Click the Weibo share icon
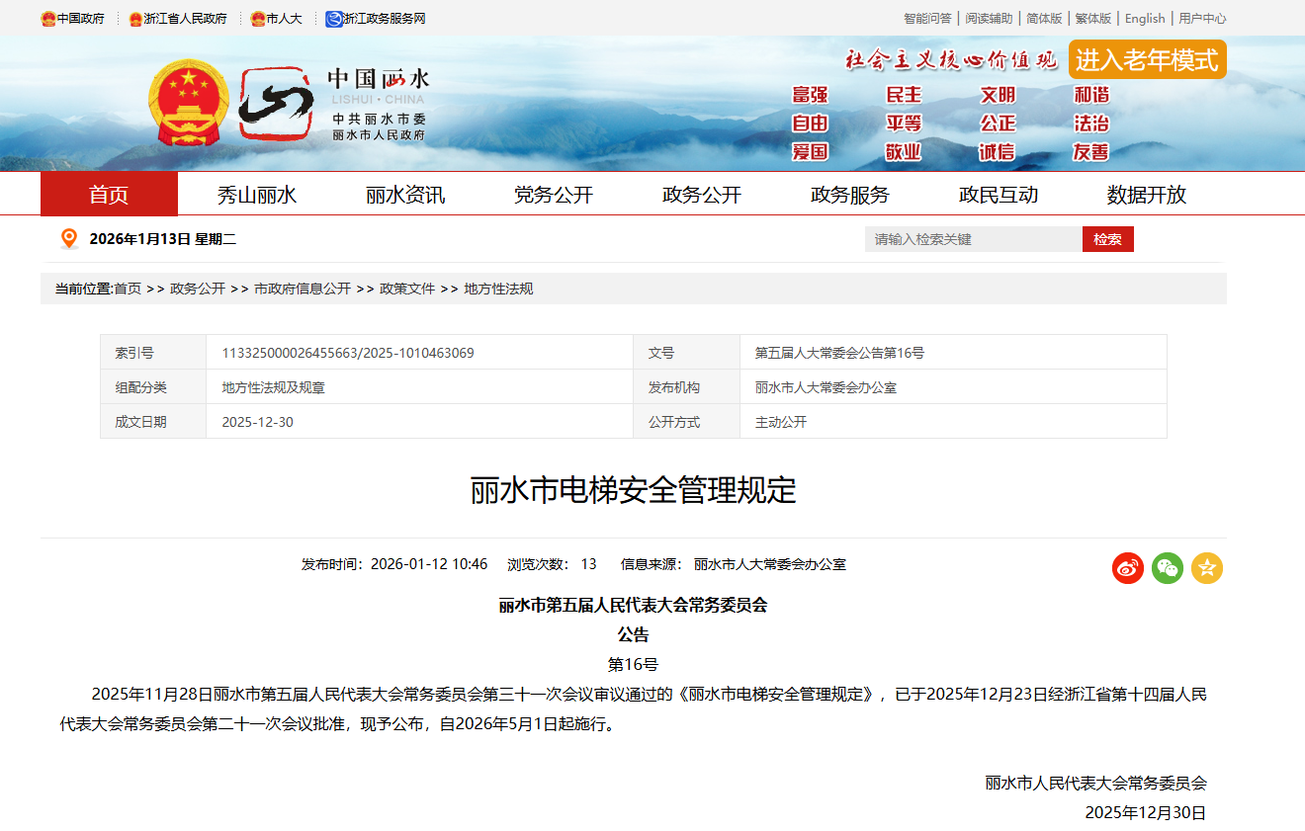Screen dimensions: 1305x831 pyautogui.click(x=1127, y=568)
